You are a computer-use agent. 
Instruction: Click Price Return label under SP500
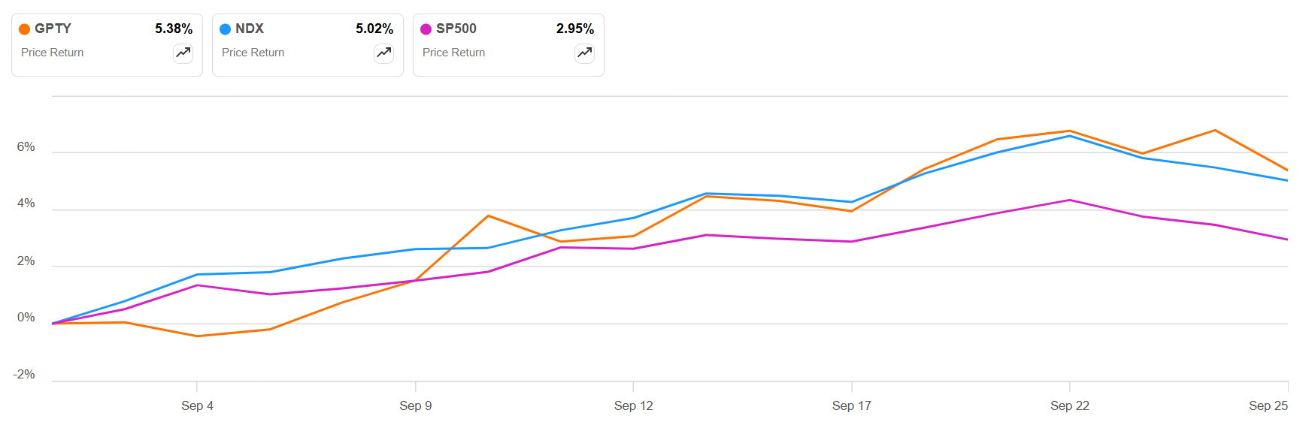[454, 53]
